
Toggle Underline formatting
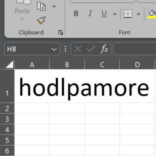pos(104,14)
